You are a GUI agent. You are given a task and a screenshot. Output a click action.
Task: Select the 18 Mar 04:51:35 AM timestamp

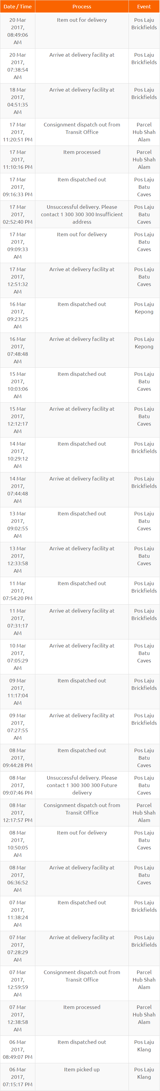point(18,101)
